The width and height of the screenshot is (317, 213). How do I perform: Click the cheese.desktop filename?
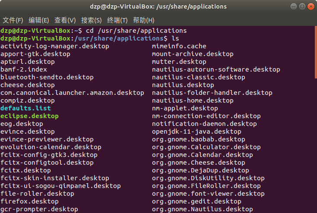[28, 85]
